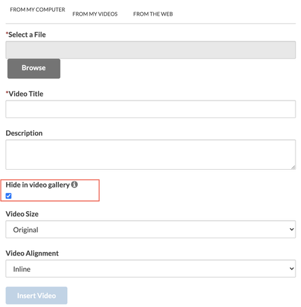Click inside the Description text area
The image size is (301, 307).
[150, 155]
